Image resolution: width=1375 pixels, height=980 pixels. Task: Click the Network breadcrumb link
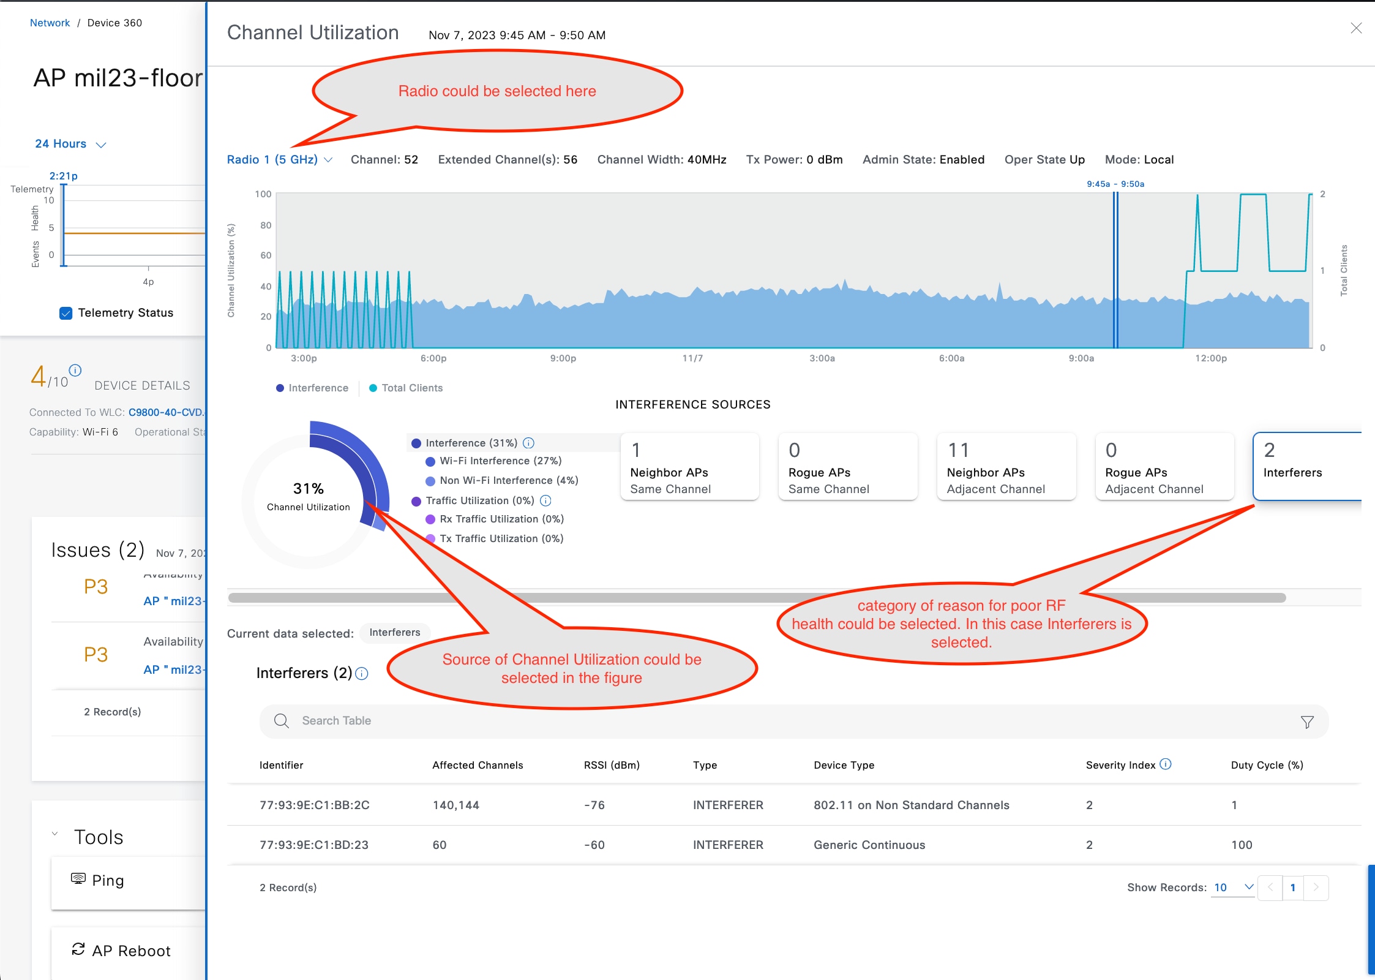coord(50,23)
